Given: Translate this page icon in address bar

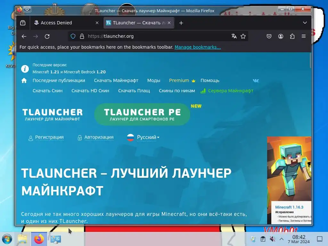Looking at the screenshot, I should click(234, 36).
